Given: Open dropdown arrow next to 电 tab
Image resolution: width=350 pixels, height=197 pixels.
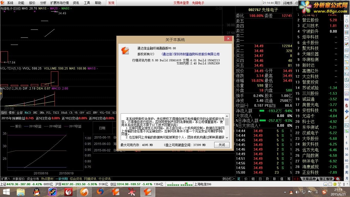Looking at the screenshot, I should pos(342,179).
